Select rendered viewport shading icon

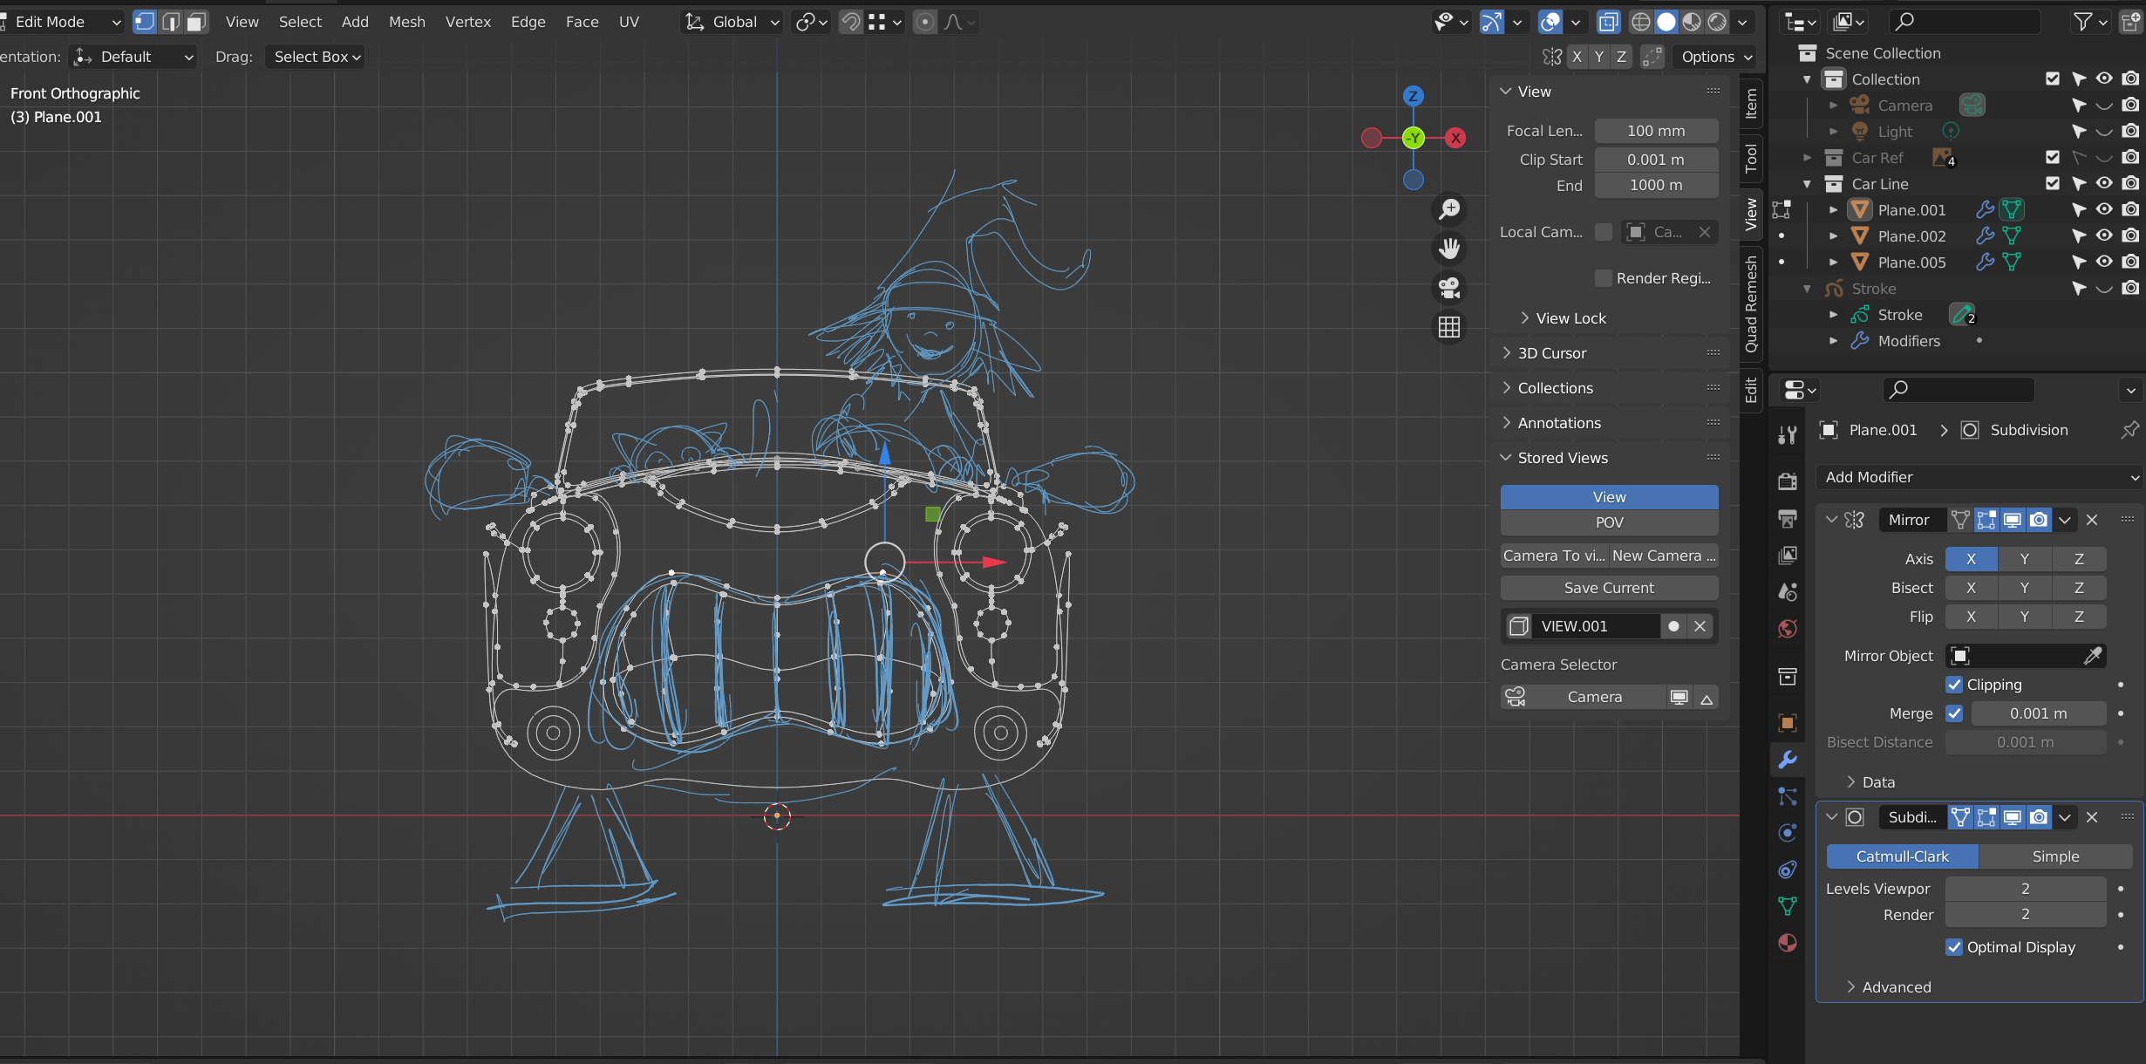click(1718, 22)
